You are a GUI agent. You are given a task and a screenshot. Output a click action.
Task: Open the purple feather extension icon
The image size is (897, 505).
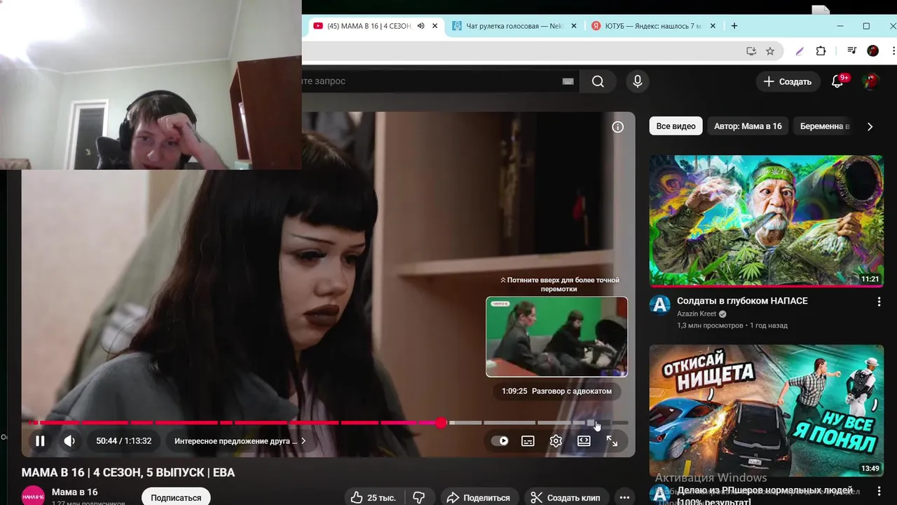pyautogui.click(x=800, y=50)
